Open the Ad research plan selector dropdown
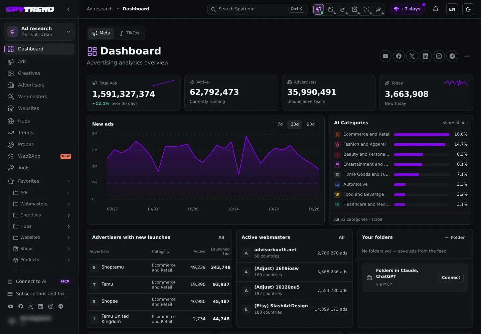Image resolution: width=481 pixels, height=334 pixels. [39, 32]
